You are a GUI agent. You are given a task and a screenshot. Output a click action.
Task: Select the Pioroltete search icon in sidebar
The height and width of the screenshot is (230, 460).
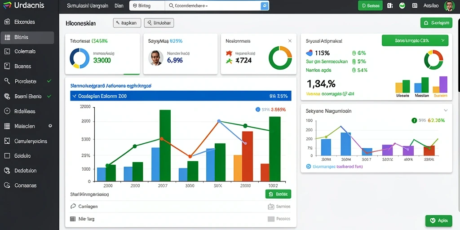tap(7, 81)
